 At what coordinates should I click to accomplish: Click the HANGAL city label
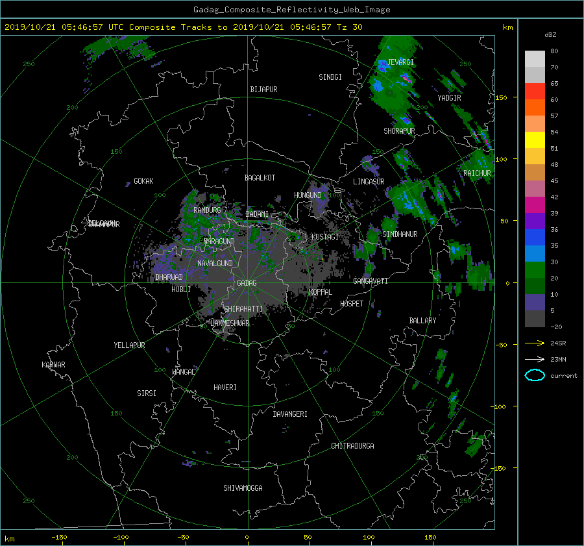click(184, 372)
